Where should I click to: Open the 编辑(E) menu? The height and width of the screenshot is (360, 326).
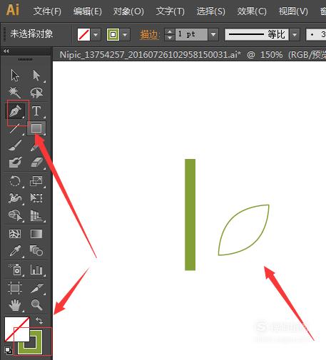(88, 11)
